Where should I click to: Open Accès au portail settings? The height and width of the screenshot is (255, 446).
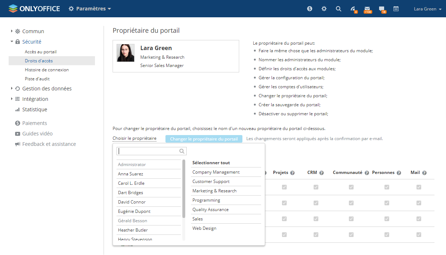coord(41,52)
